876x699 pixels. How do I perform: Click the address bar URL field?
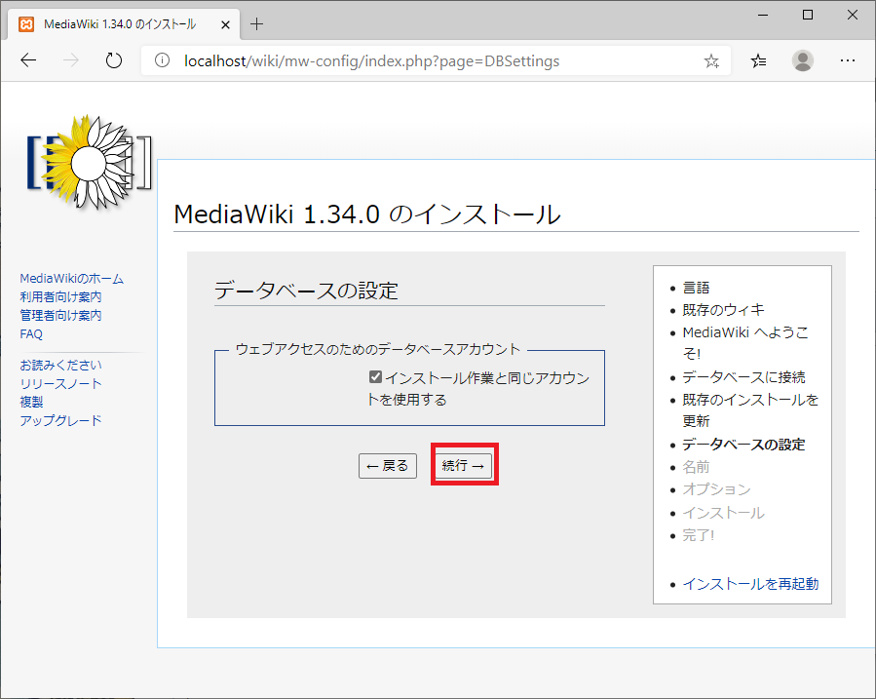tap(436, 60)
